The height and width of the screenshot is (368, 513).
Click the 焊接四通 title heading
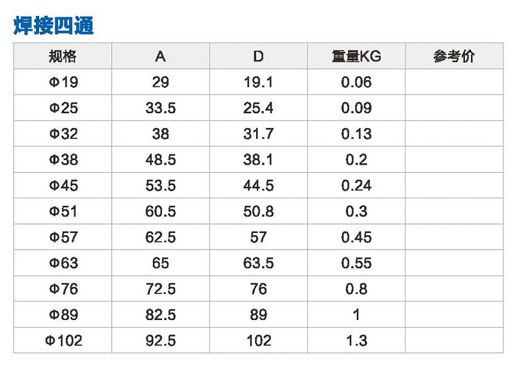click(53, 26)
